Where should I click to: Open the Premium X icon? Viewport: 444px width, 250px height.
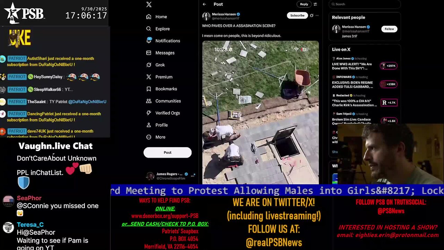(149, 77)
